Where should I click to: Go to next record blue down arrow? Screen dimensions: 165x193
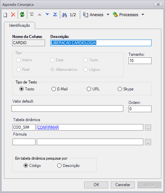click(x=47, y=14)
